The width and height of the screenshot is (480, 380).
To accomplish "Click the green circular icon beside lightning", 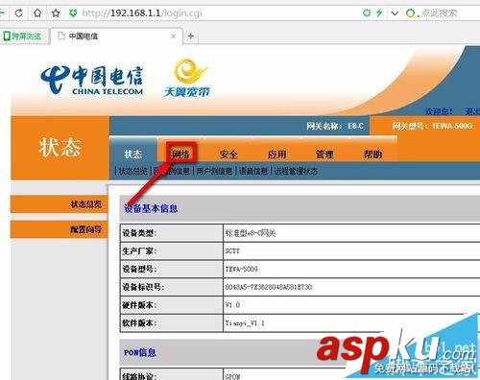I will [x=367, y=12].
